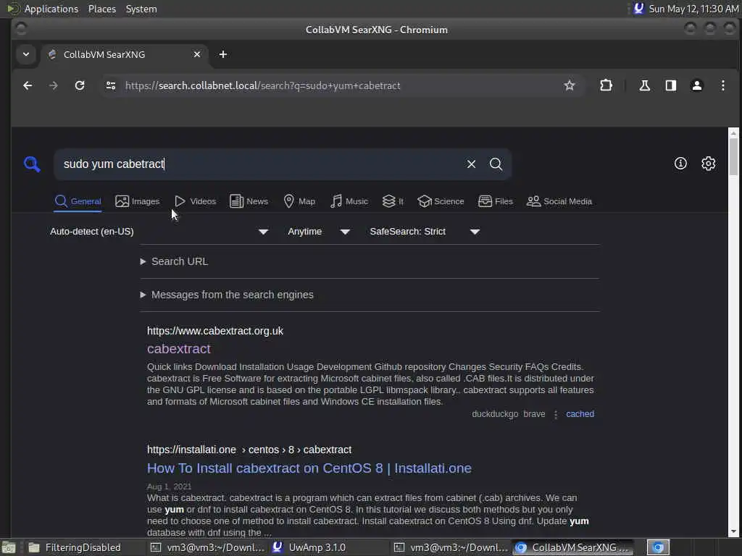Click the page vertical scrollbar thumb
742x556 pixels.
733,156
